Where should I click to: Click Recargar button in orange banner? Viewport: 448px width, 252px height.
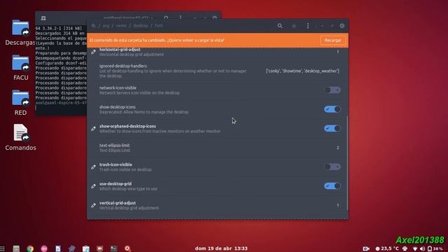coord(332,41)
